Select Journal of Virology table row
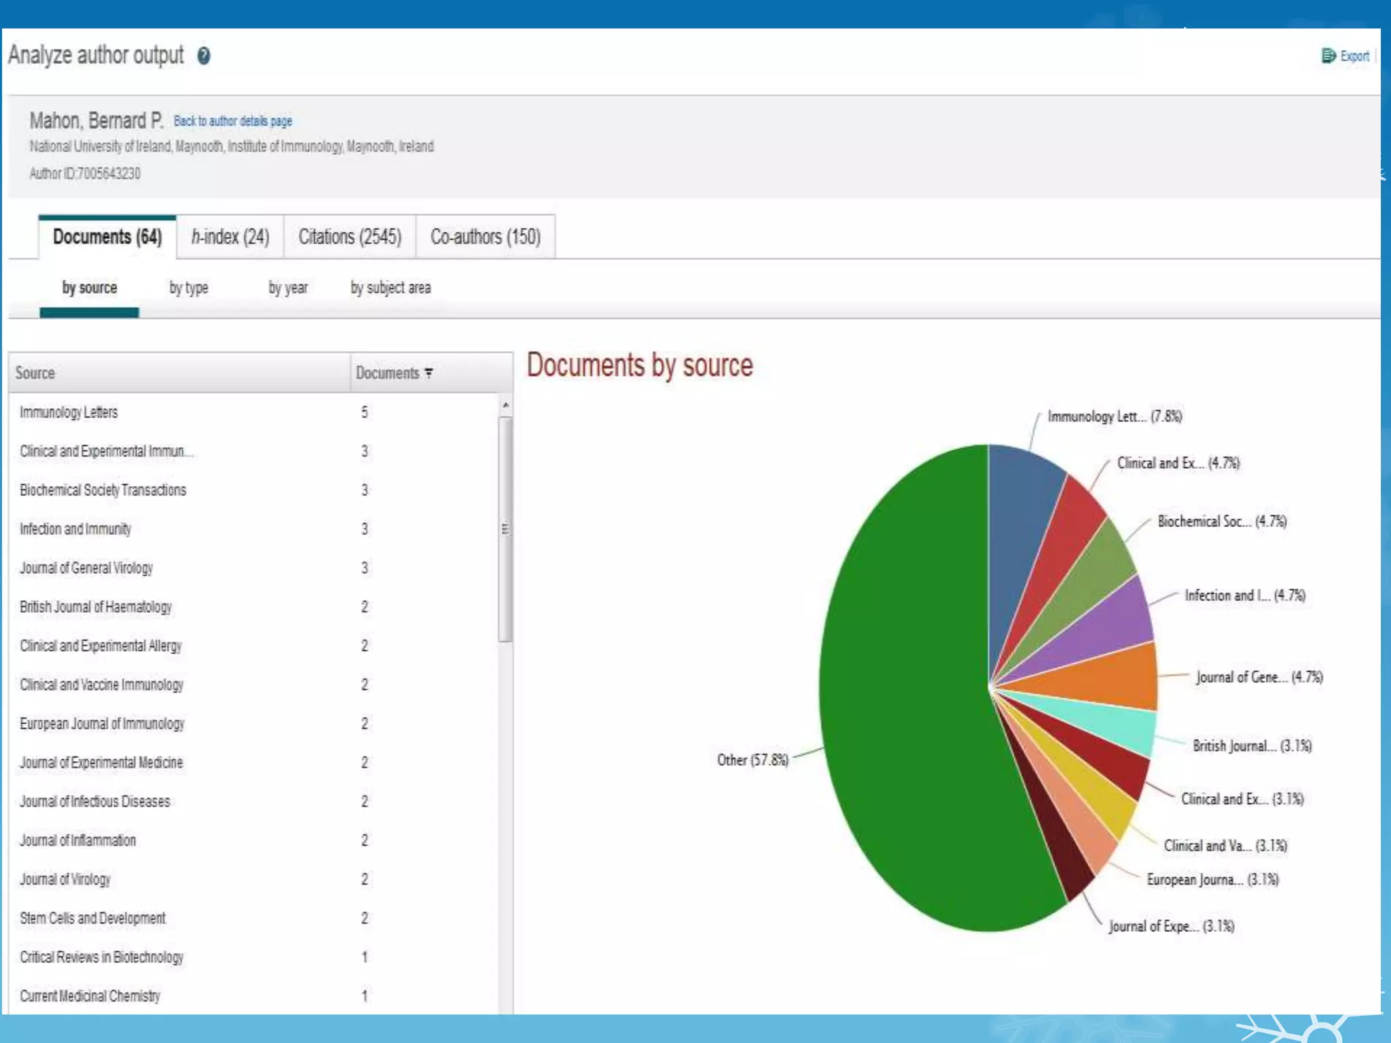 coord(65,879)
